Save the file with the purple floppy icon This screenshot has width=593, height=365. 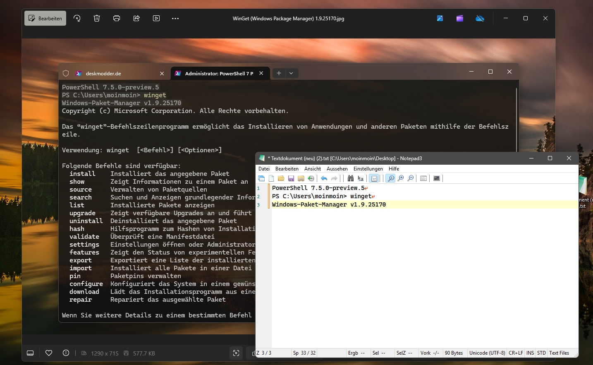click(291, 178)
